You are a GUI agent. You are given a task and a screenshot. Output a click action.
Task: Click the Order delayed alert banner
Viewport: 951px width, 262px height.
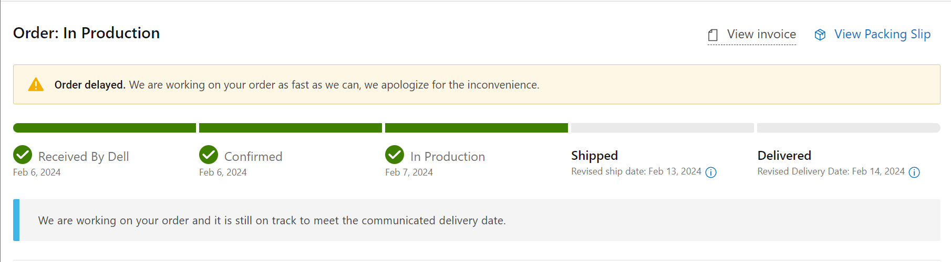click(477, 84)
